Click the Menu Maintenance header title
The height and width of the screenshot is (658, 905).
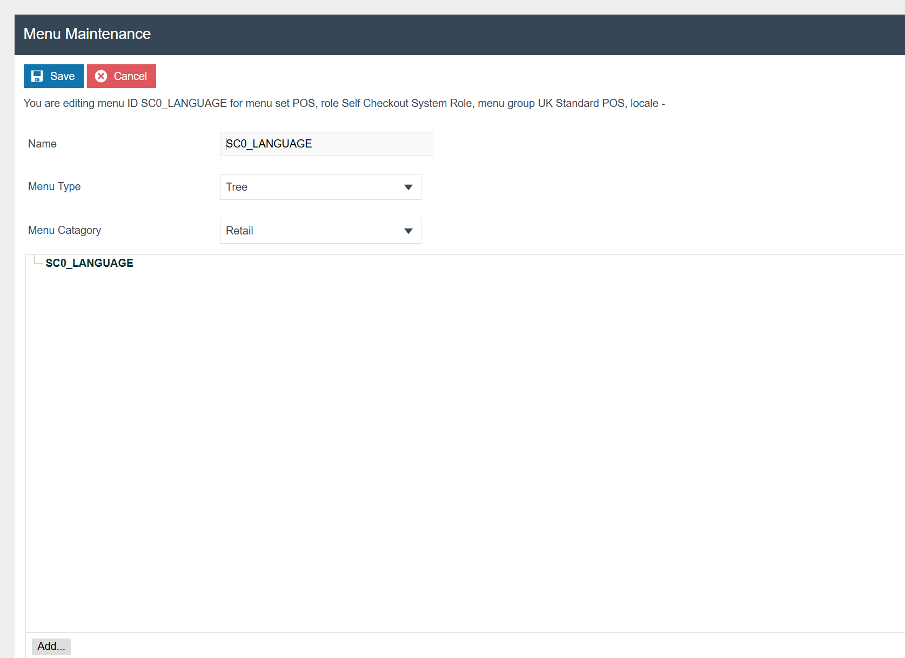pyautogui.click(x=87, y=34)
